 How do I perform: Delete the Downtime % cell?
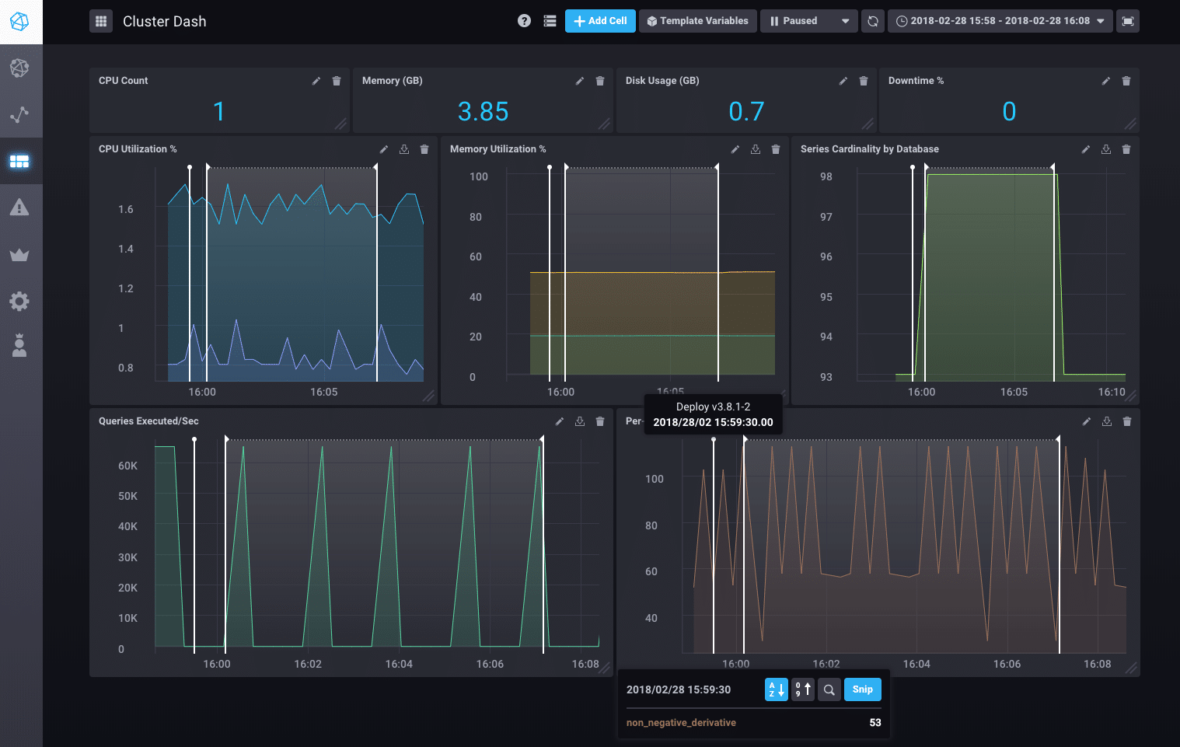click(x=1126, y=80)
